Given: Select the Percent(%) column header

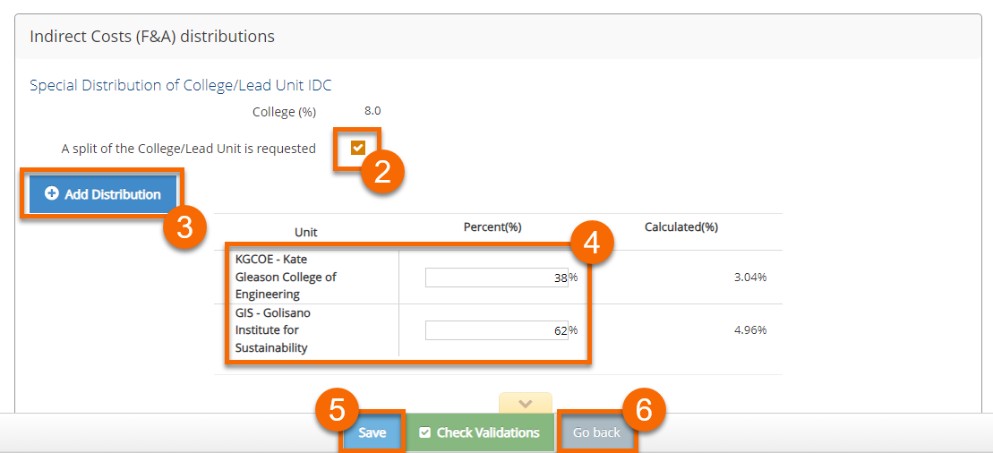Looking at the screenshot, I should click(x=492, y=227).
